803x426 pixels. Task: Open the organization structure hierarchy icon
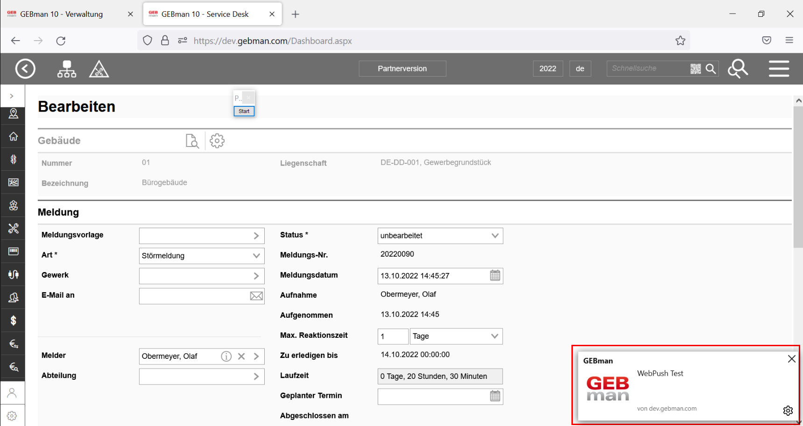(67, 69)
